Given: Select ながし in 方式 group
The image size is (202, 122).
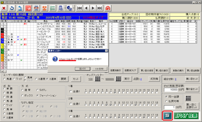Looking at the screenshot, I should pos(37,90).
